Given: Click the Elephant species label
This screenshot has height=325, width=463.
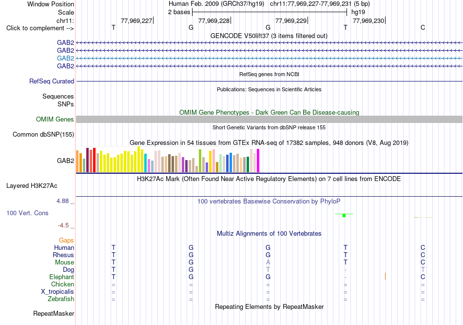Looking at the screenshot, I should [62, 277].
